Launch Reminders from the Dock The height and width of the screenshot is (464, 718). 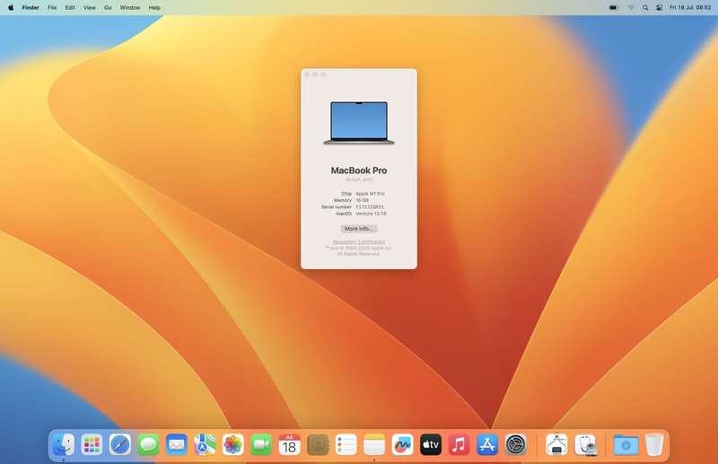coord(346,444)
